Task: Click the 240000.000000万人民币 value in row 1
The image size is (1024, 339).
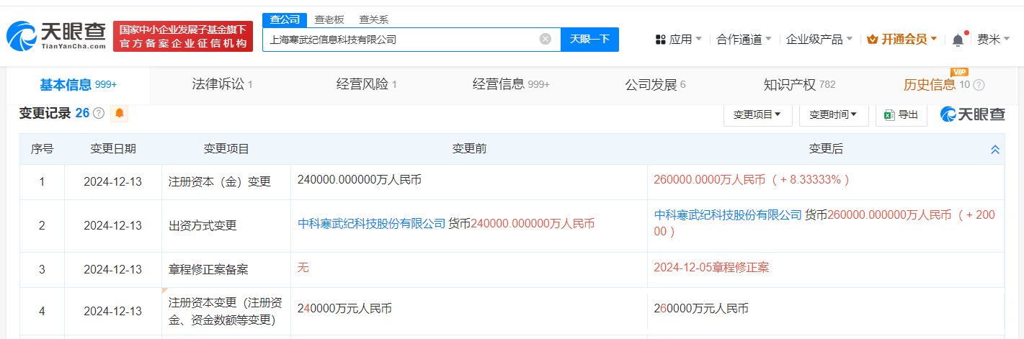Action: click(359, 179)
